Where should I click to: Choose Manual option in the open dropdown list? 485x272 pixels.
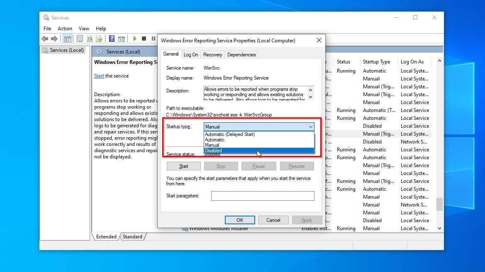[x=259, y=145]
